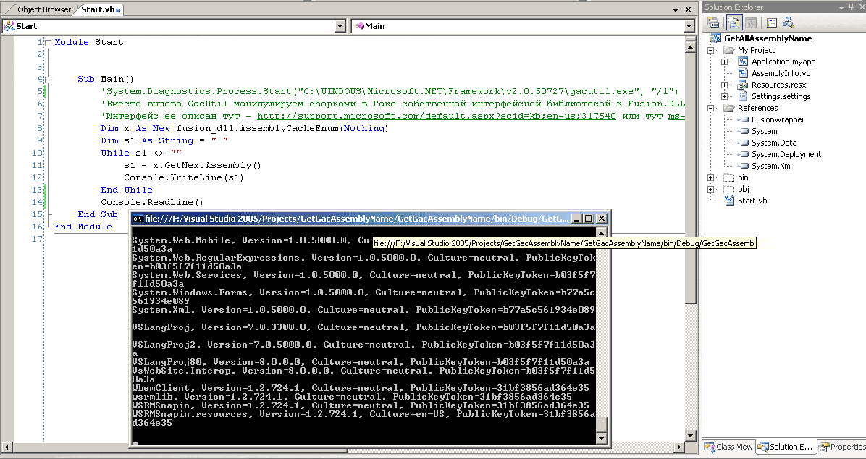
Task: Click 'x.GetNextAssembly()' in the code
Action: (207, 165)
